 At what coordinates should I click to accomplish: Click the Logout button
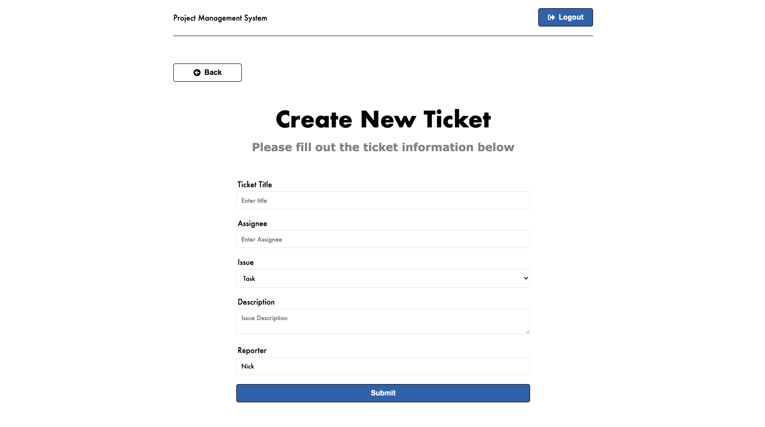565,17
